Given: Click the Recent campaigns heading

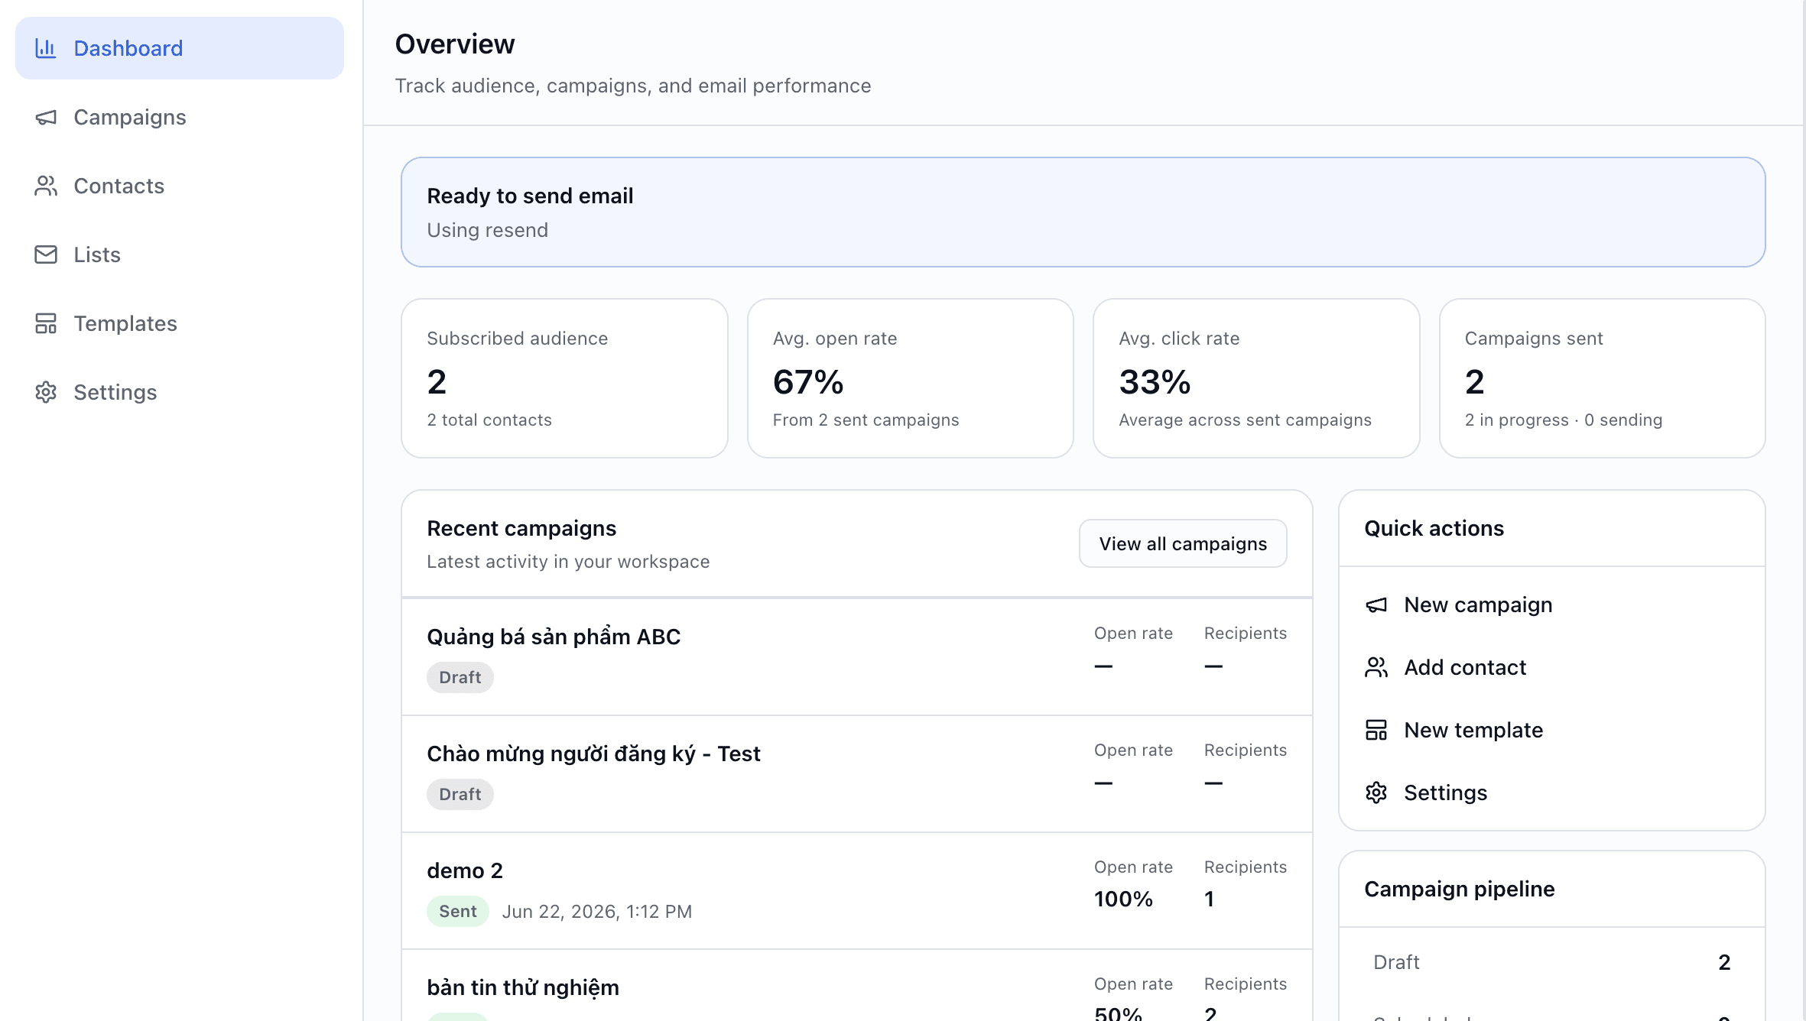Looking at the screenshot, I should click(x=521, y=529).
